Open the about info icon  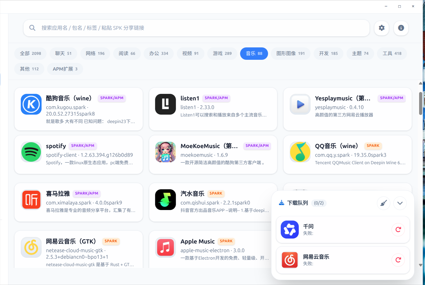point(401,28)
